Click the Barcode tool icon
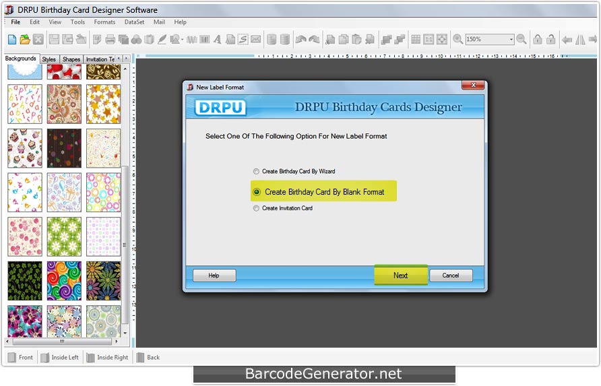 [x=205, y=39]
